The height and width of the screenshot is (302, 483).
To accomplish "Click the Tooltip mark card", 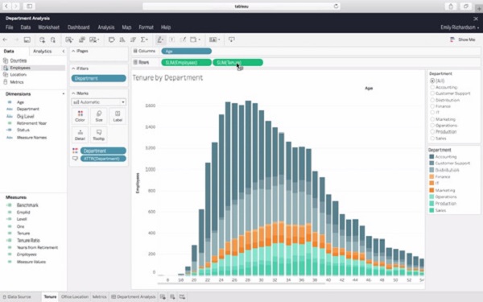I will pyautogui.click(x=99, y=135).
